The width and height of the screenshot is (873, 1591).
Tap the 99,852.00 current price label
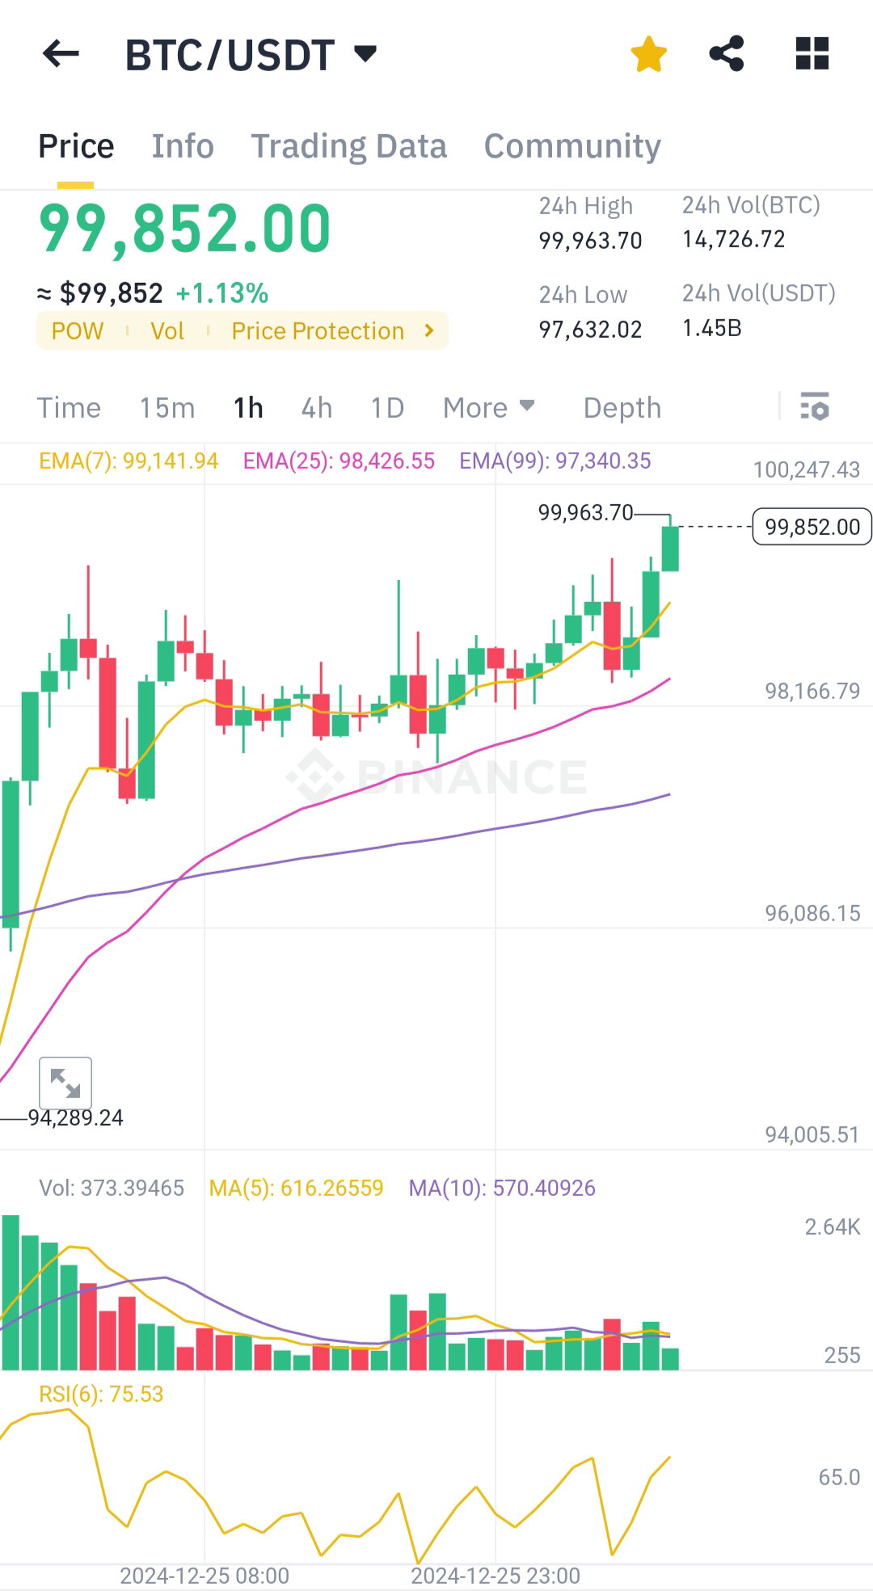812,527
